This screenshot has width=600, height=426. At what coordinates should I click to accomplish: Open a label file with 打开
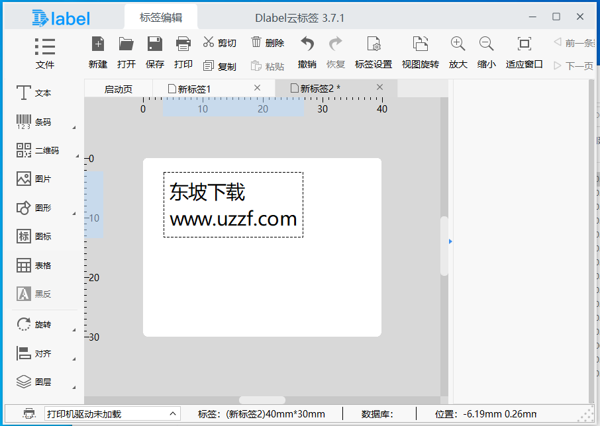pos(126,52)
